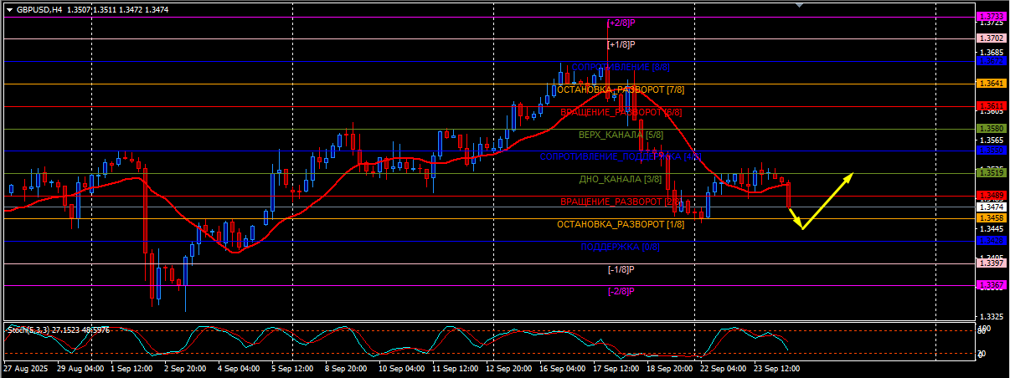Select the [+2/8]P level label
The image size is (1010, 378).
pyautogui.click(x=621, y=23)
